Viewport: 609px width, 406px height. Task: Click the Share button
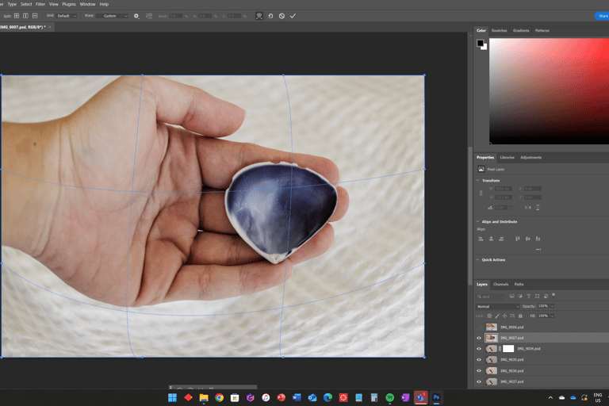[602, 16]
